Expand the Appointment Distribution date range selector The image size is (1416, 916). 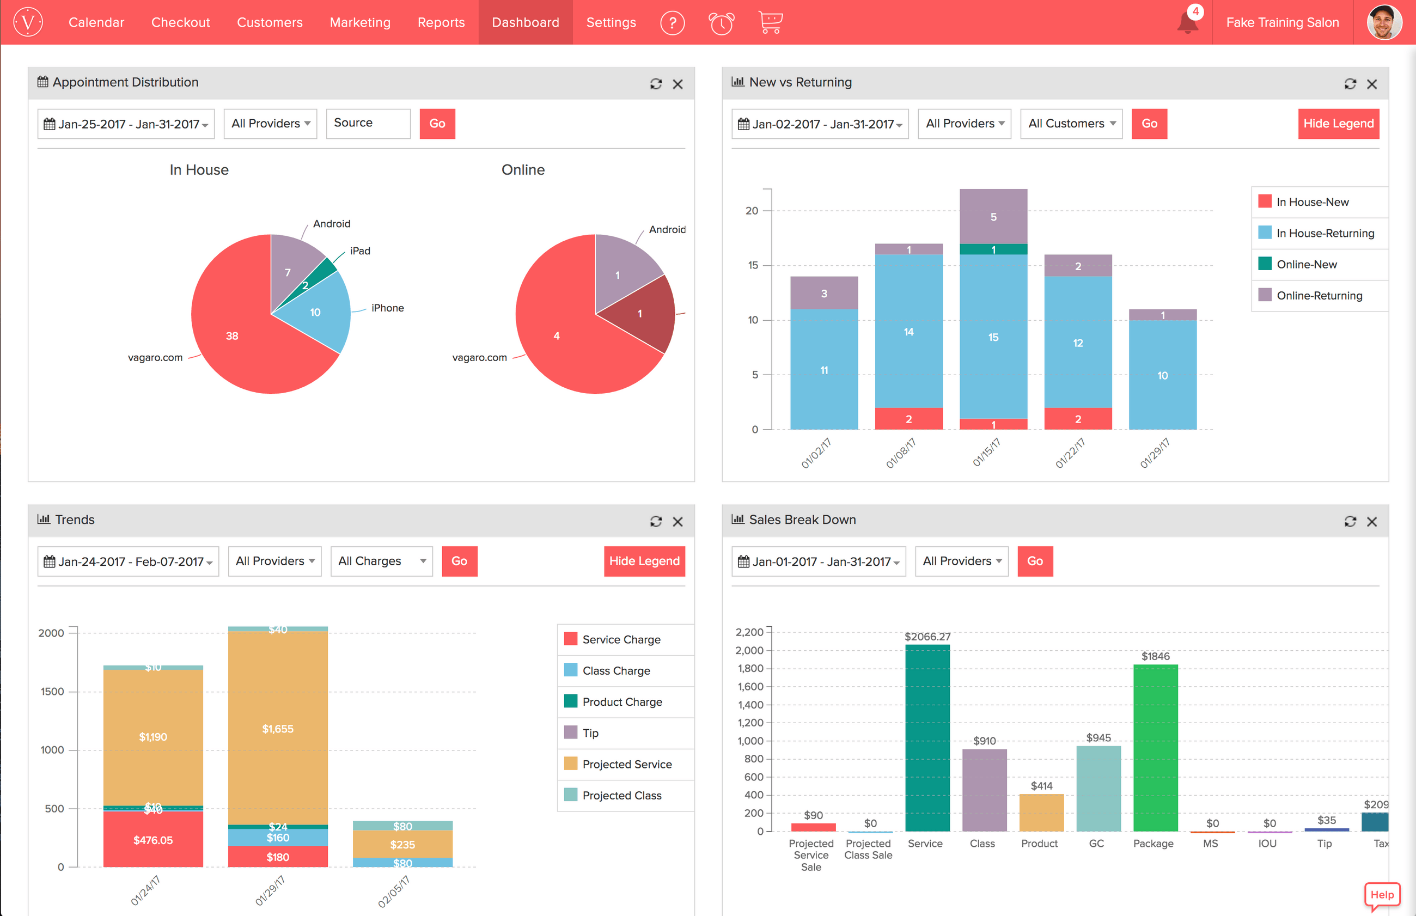(x=126, y=124)
